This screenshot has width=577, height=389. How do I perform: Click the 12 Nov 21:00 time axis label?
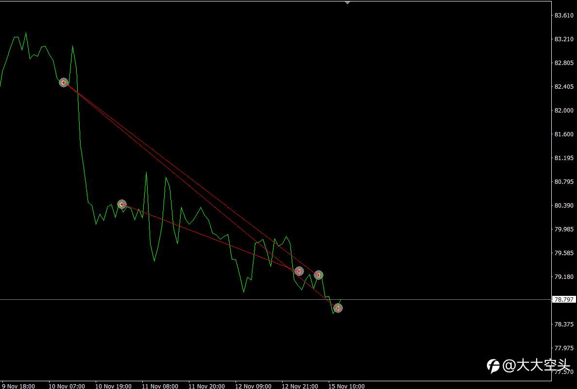coord(300,386)
